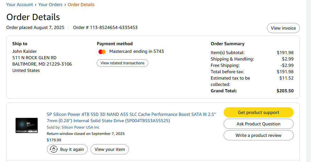Click Ask Product Question
Image resolution: width=311 pixels, height=162 pixels.
(x=258, y=124)
